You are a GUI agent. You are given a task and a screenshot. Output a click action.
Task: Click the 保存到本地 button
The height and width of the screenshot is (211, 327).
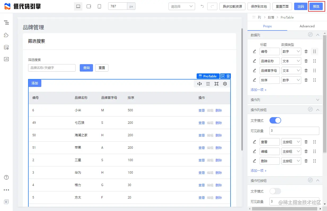[259, 6]
